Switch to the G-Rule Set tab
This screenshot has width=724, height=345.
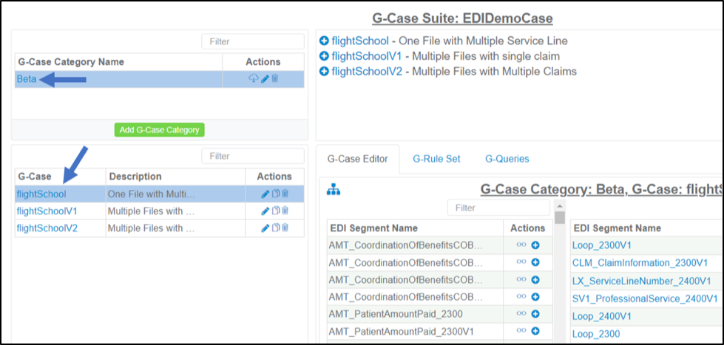pos(436,159)
